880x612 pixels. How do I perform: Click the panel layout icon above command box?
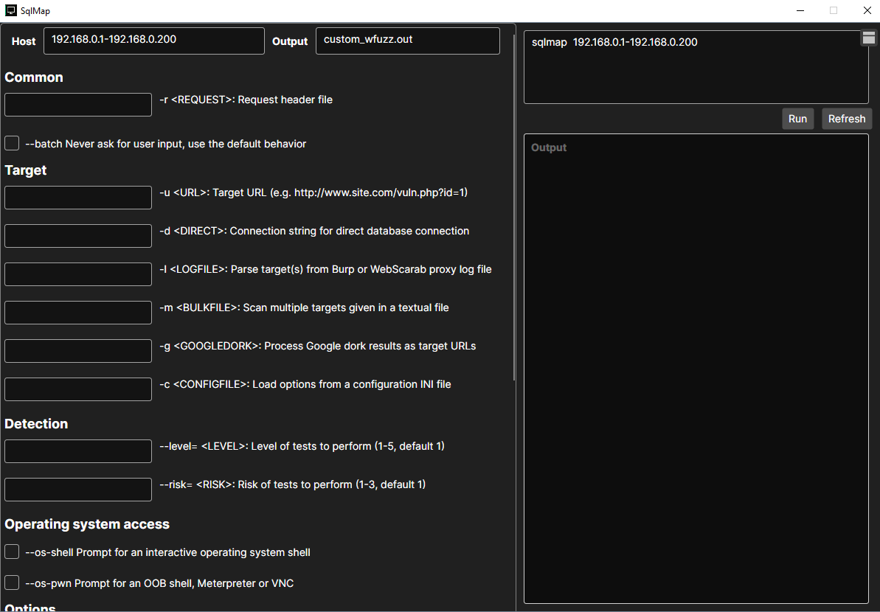point(868,38)
